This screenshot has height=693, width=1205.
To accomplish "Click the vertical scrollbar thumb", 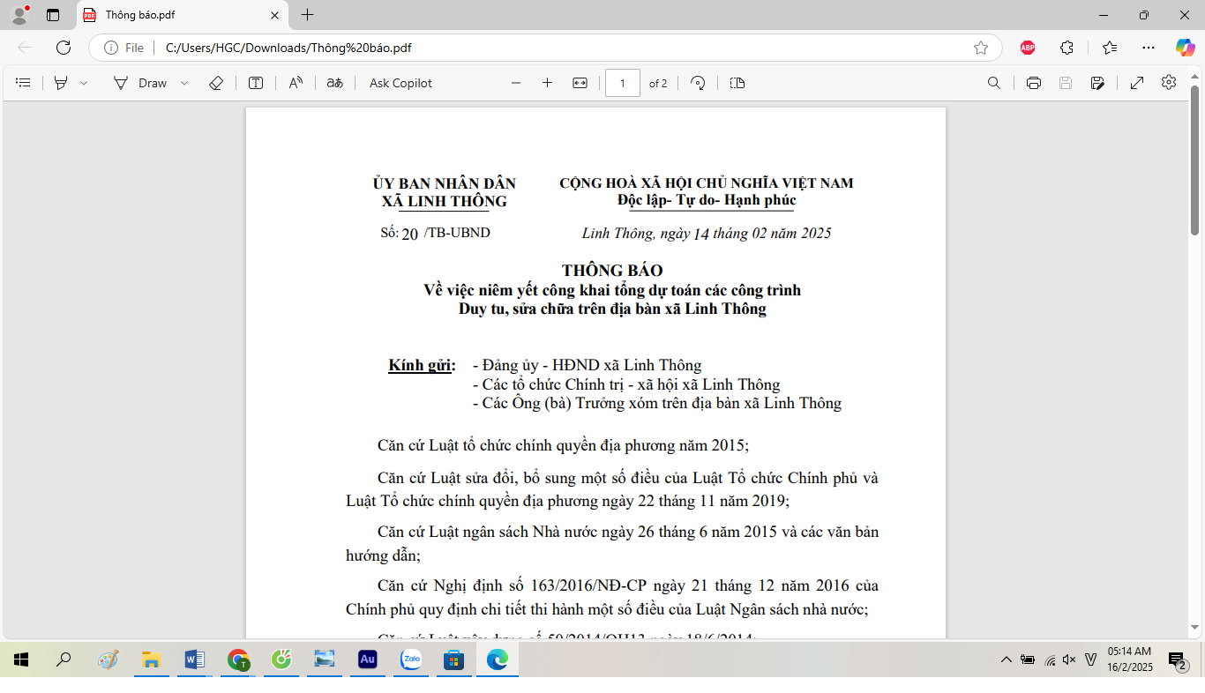I will click(1195, 160).
